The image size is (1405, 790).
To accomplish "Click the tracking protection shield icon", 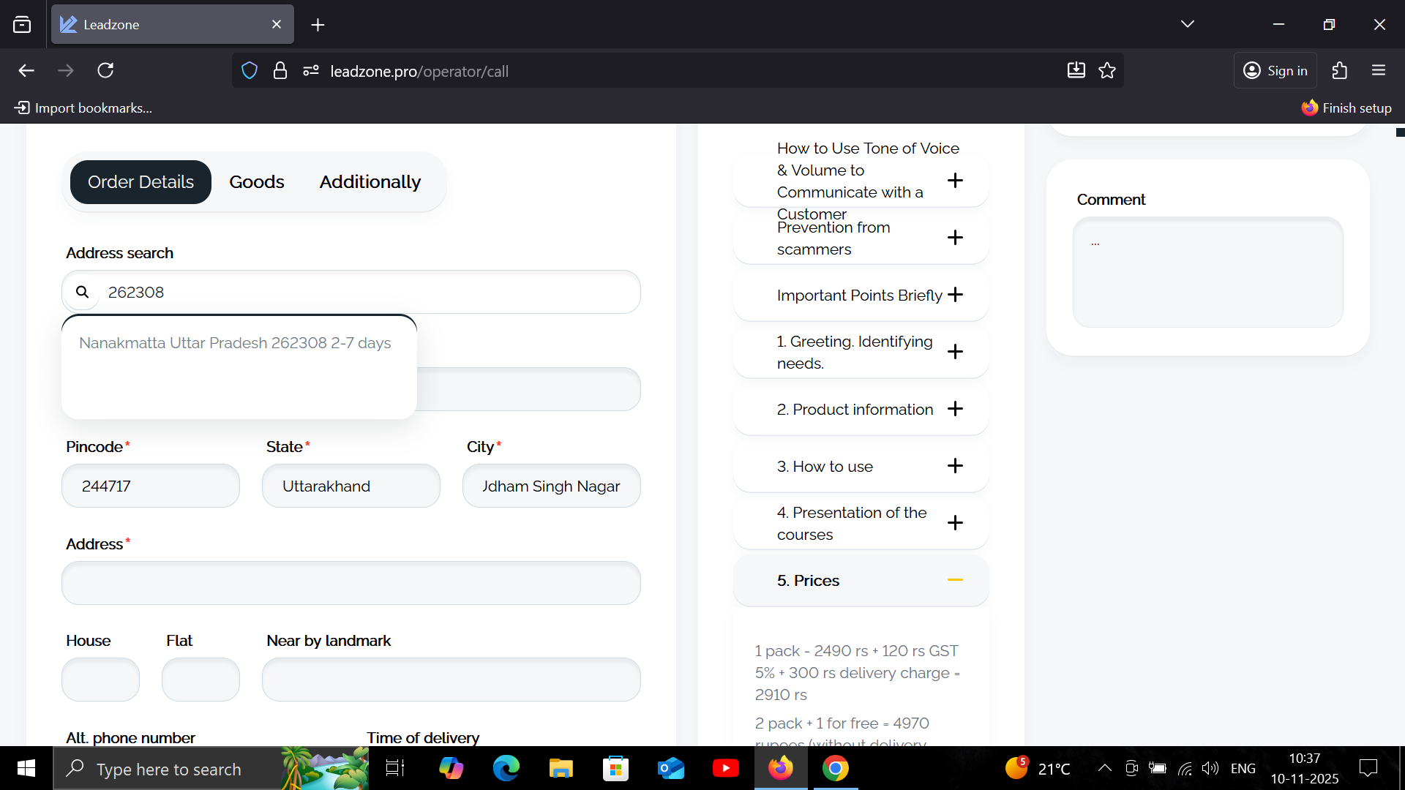I will click(x=250, y=70).
